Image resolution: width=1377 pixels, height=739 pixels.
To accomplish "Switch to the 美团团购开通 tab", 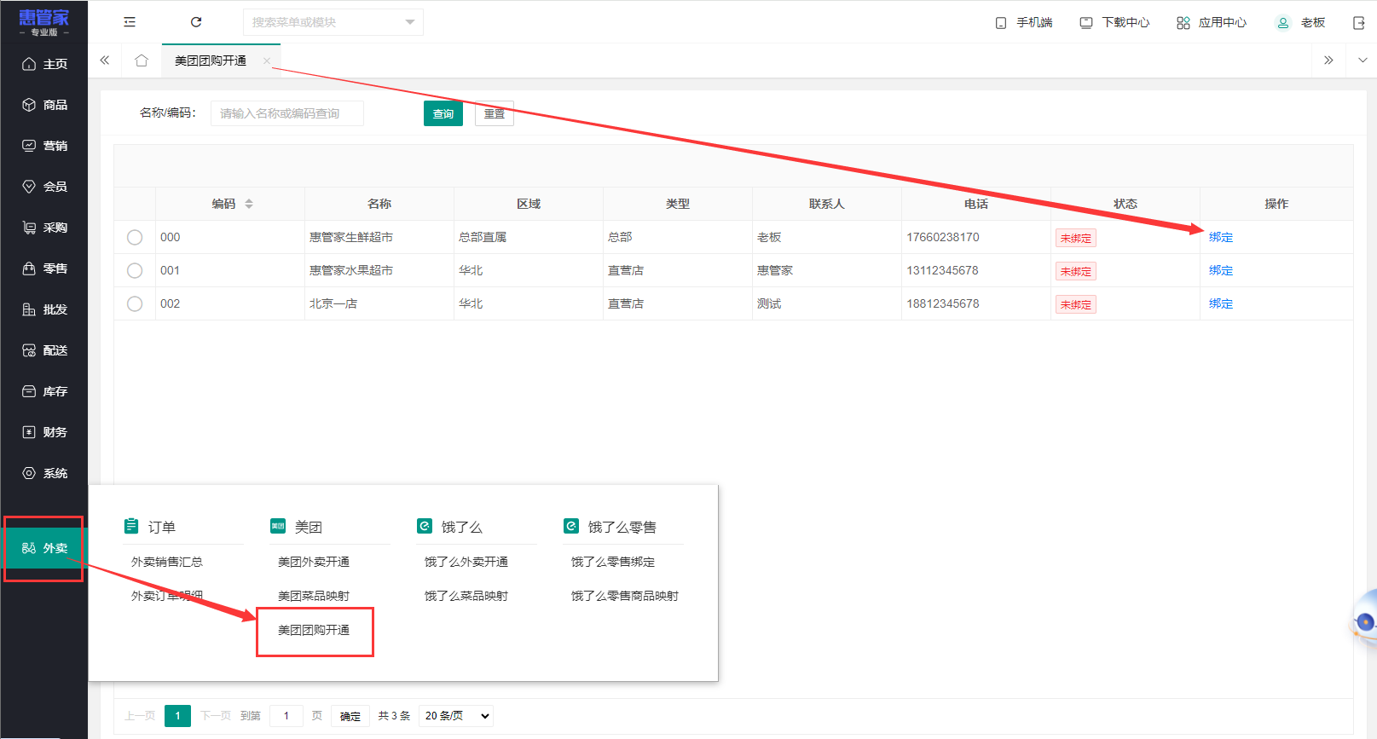I will [x=211, y=61].
